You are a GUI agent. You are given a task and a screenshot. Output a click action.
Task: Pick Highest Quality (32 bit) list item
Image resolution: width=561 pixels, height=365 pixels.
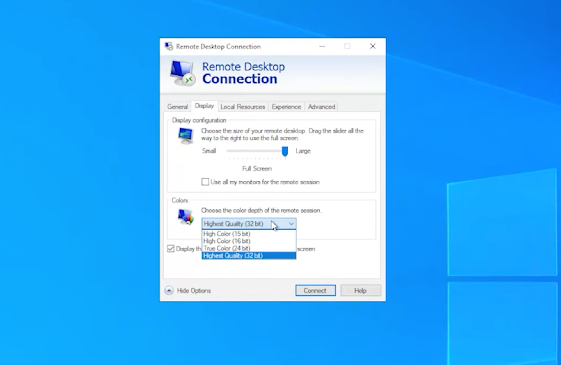[x=233, y=256]
